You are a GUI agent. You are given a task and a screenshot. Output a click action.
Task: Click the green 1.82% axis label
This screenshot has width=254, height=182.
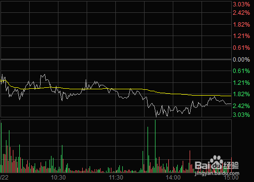(241, 94)
